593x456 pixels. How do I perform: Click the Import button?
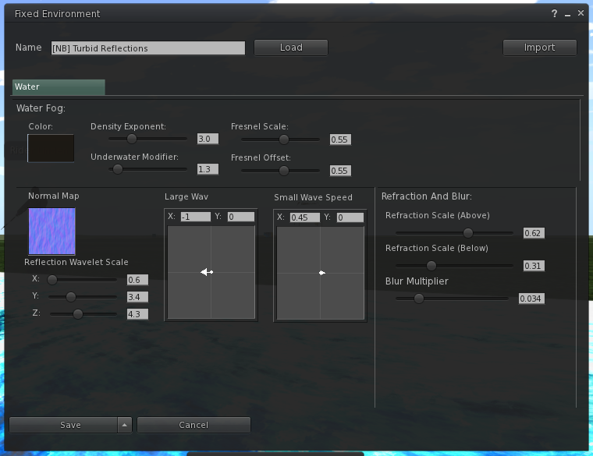coord(539,48)
